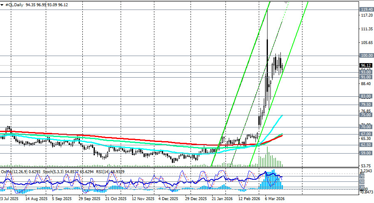Click the 5 Sep 2025 date label

click(62, 199)
